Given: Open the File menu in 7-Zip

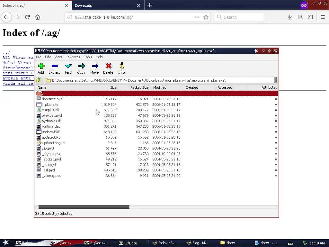Looking at the screenshot, I should pos(39,57).
